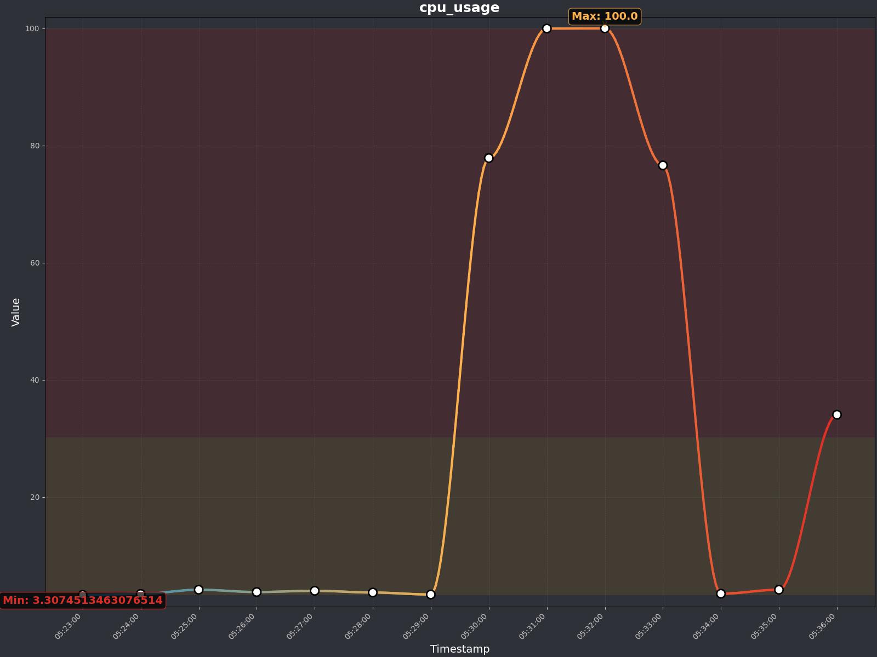Viewport: 877px width, 657px height.
Task: Click the Timestamp x-axis label
Action: tap(459, 649)
